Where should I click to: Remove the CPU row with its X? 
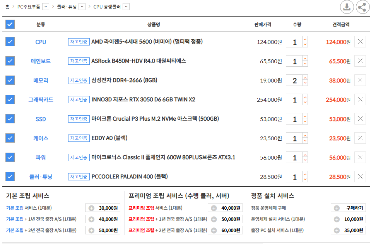(x=360, y=42)
